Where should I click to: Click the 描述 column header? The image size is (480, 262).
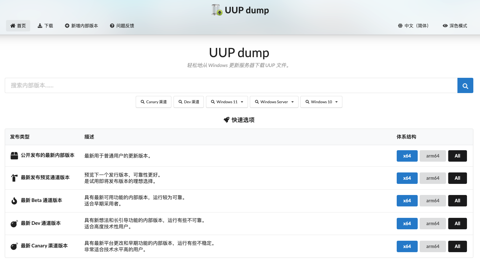tap(89, 137)
